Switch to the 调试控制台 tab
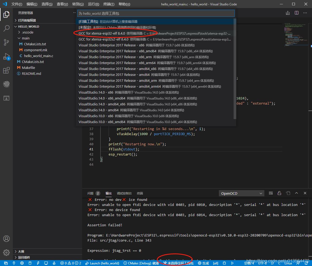The height and width of the screenshot is (266, 312). (124, 193)
